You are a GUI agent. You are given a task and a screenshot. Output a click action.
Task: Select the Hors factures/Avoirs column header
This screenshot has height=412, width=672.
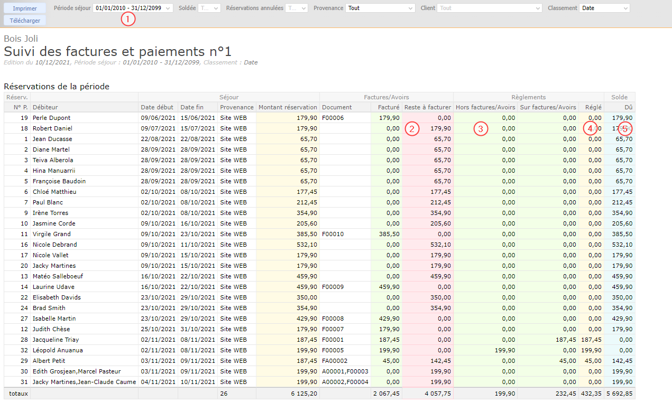point(485,107)
